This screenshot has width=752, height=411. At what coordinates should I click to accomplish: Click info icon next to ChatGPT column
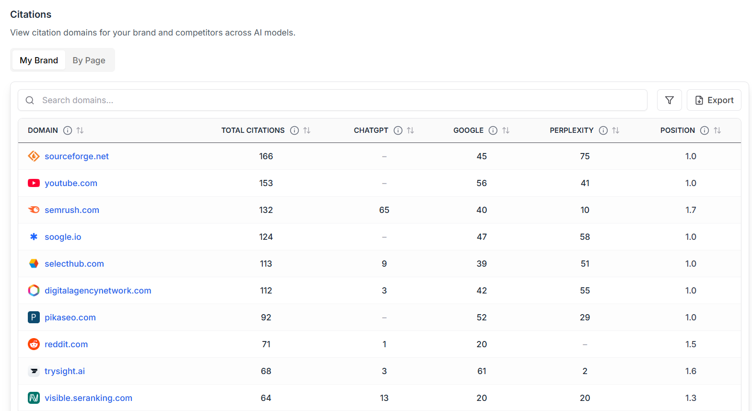tap(398, 130)
